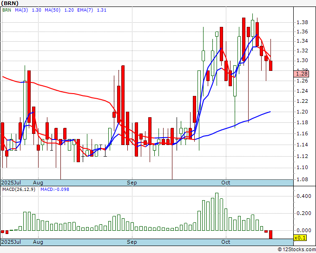Click the MA(3) indicator label
The height and width of the screenshot is (253, 316).
tap(21, 10)
